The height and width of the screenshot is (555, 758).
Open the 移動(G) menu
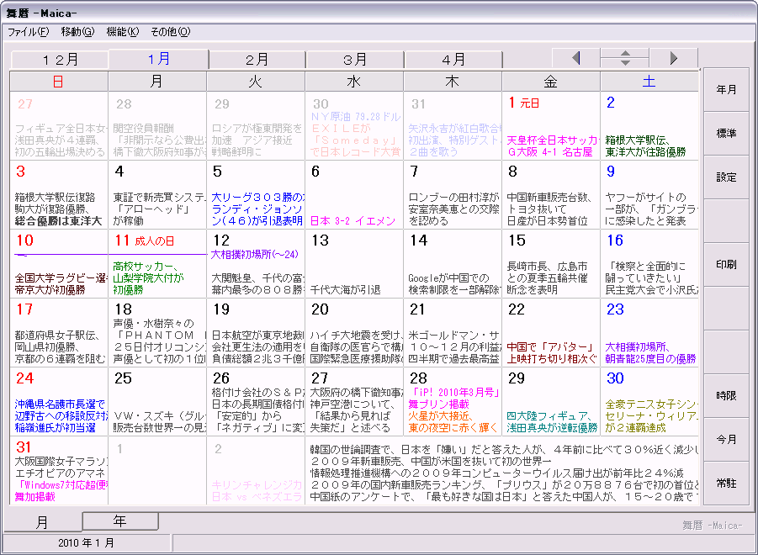[x=77, y=32]
